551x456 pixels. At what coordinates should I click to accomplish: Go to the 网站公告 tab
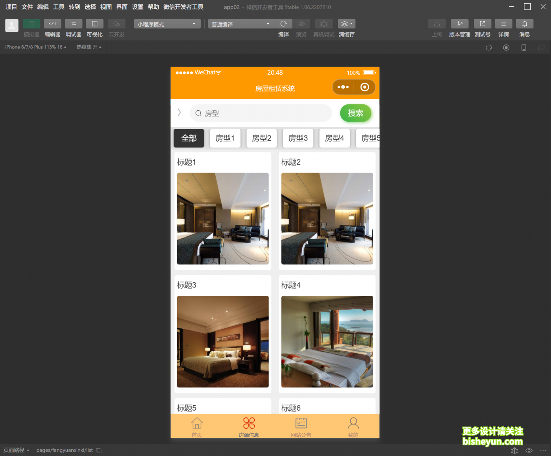click(301, 427)
